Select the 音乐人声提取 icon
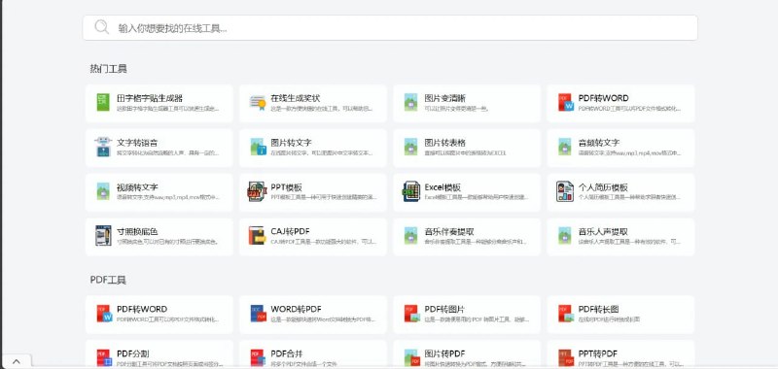The image size is (778, 369). pyautogui.click(x=565, y=236)
